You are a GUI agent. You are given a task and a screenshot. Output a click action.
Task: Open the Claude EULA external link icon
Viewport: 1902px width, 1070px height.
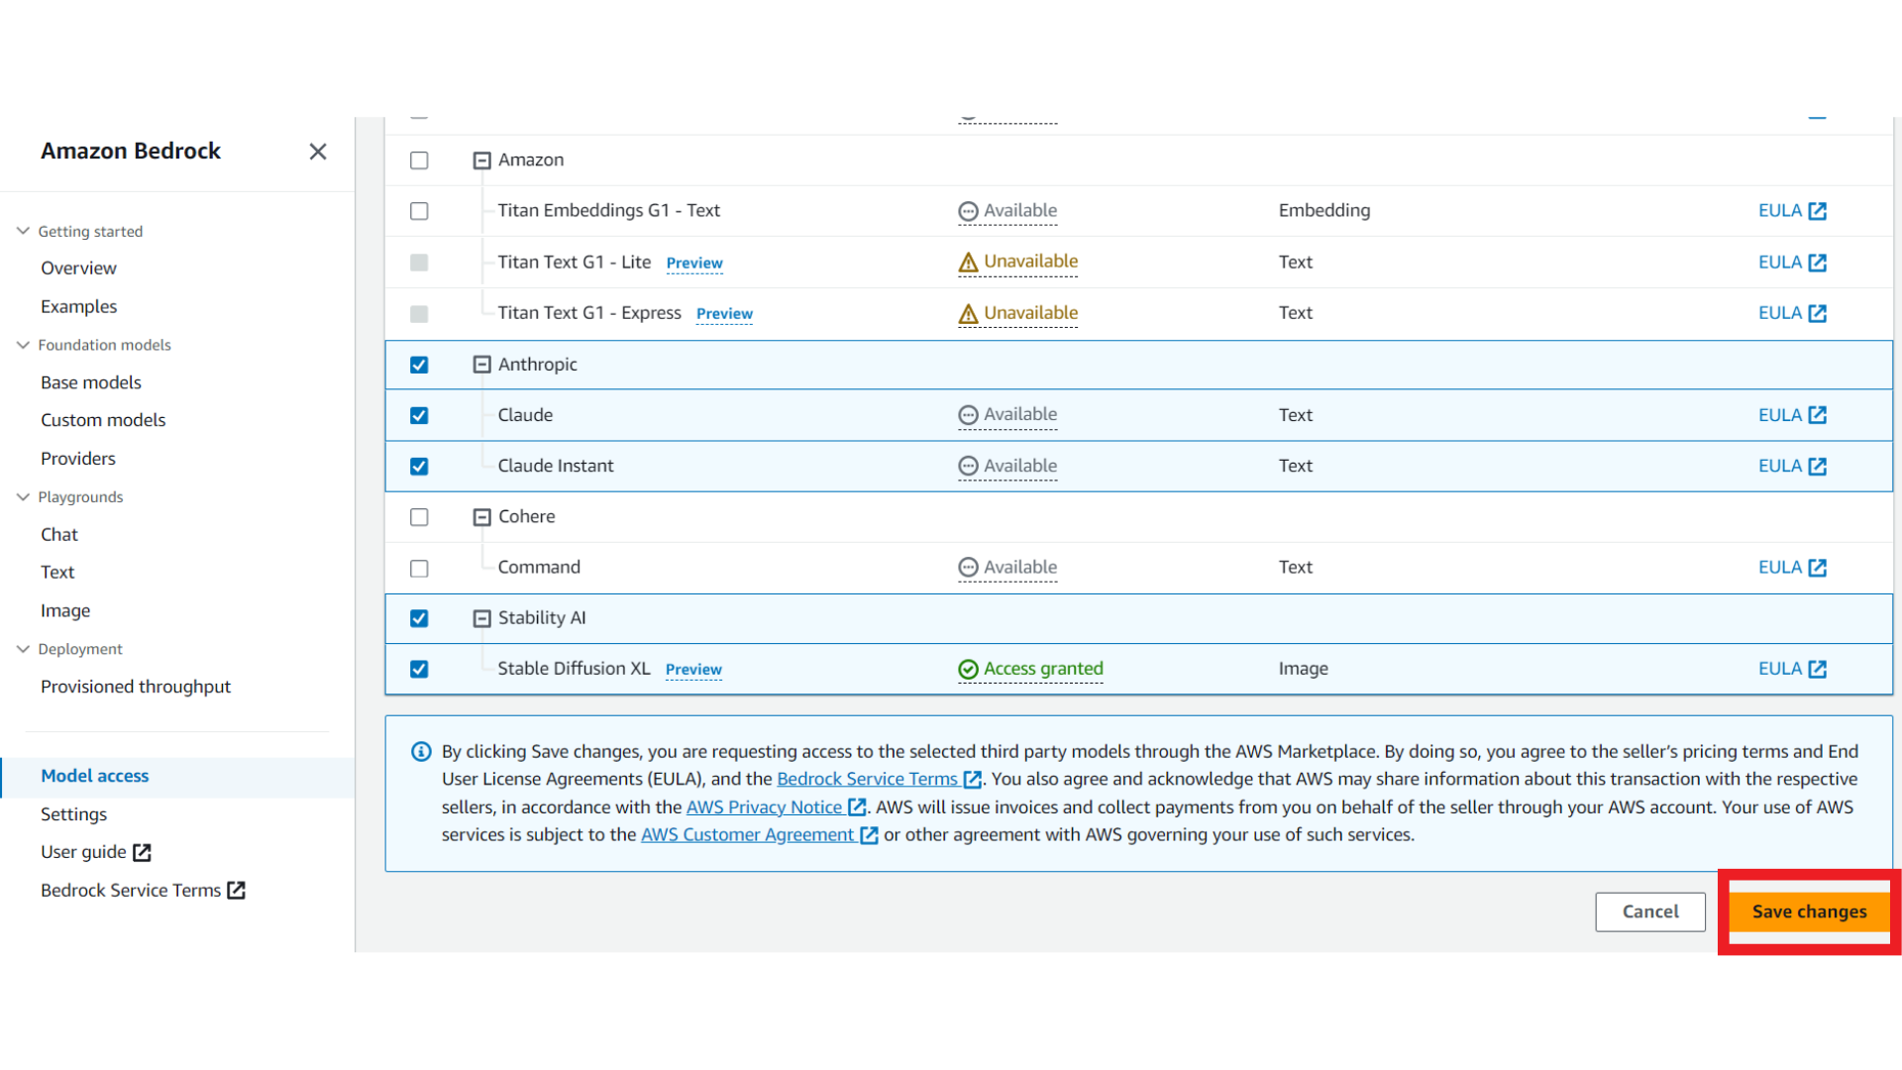pos(1817,415)
